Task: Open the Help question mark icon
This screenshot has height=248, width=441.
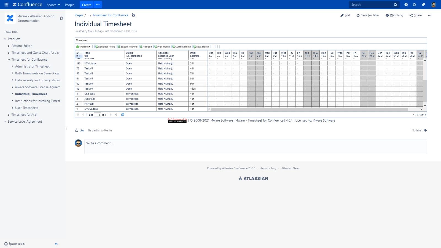Action: [x=406, y=5]
